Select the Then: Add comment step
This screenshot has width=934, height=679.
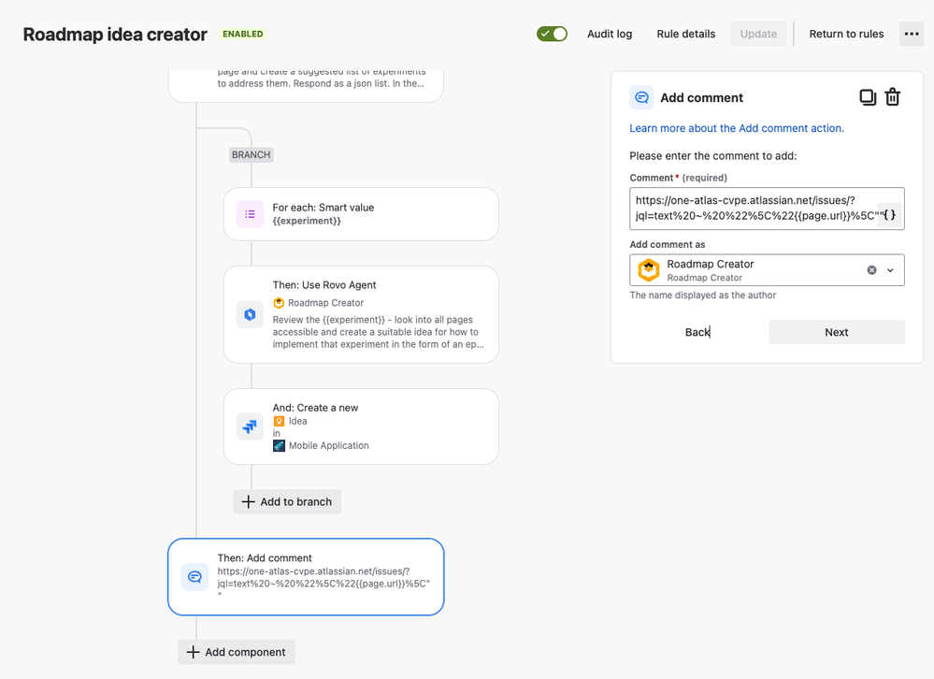tap(306, 576)
